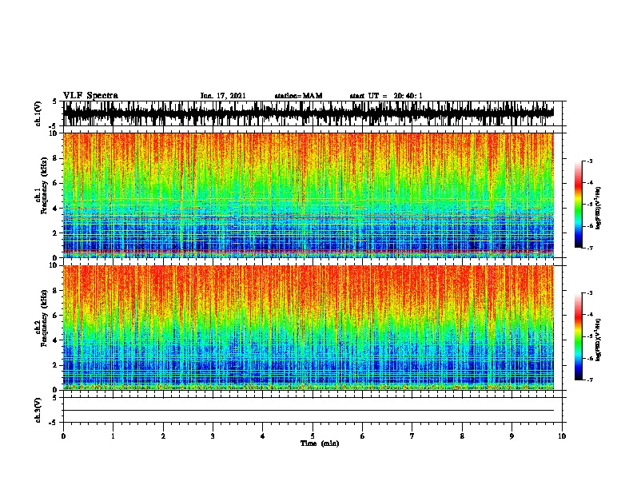Screen dimensions: 633x489
Task: Click the ch.2 spectrogram color scale bar
Action: pyautogui.click(x=579, y=336)
